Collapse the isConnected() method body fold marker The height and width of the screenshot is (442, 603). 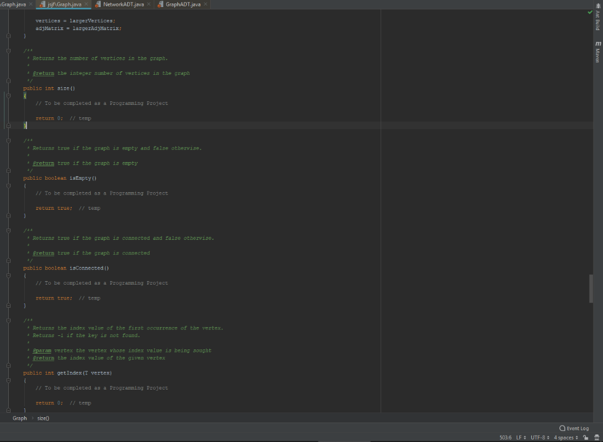click(8, 276)
